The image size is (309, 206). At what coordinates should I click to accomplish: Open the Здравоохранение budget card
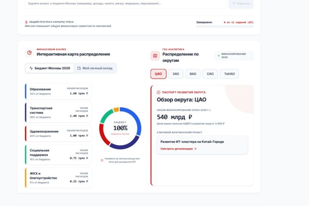point(58,133)
